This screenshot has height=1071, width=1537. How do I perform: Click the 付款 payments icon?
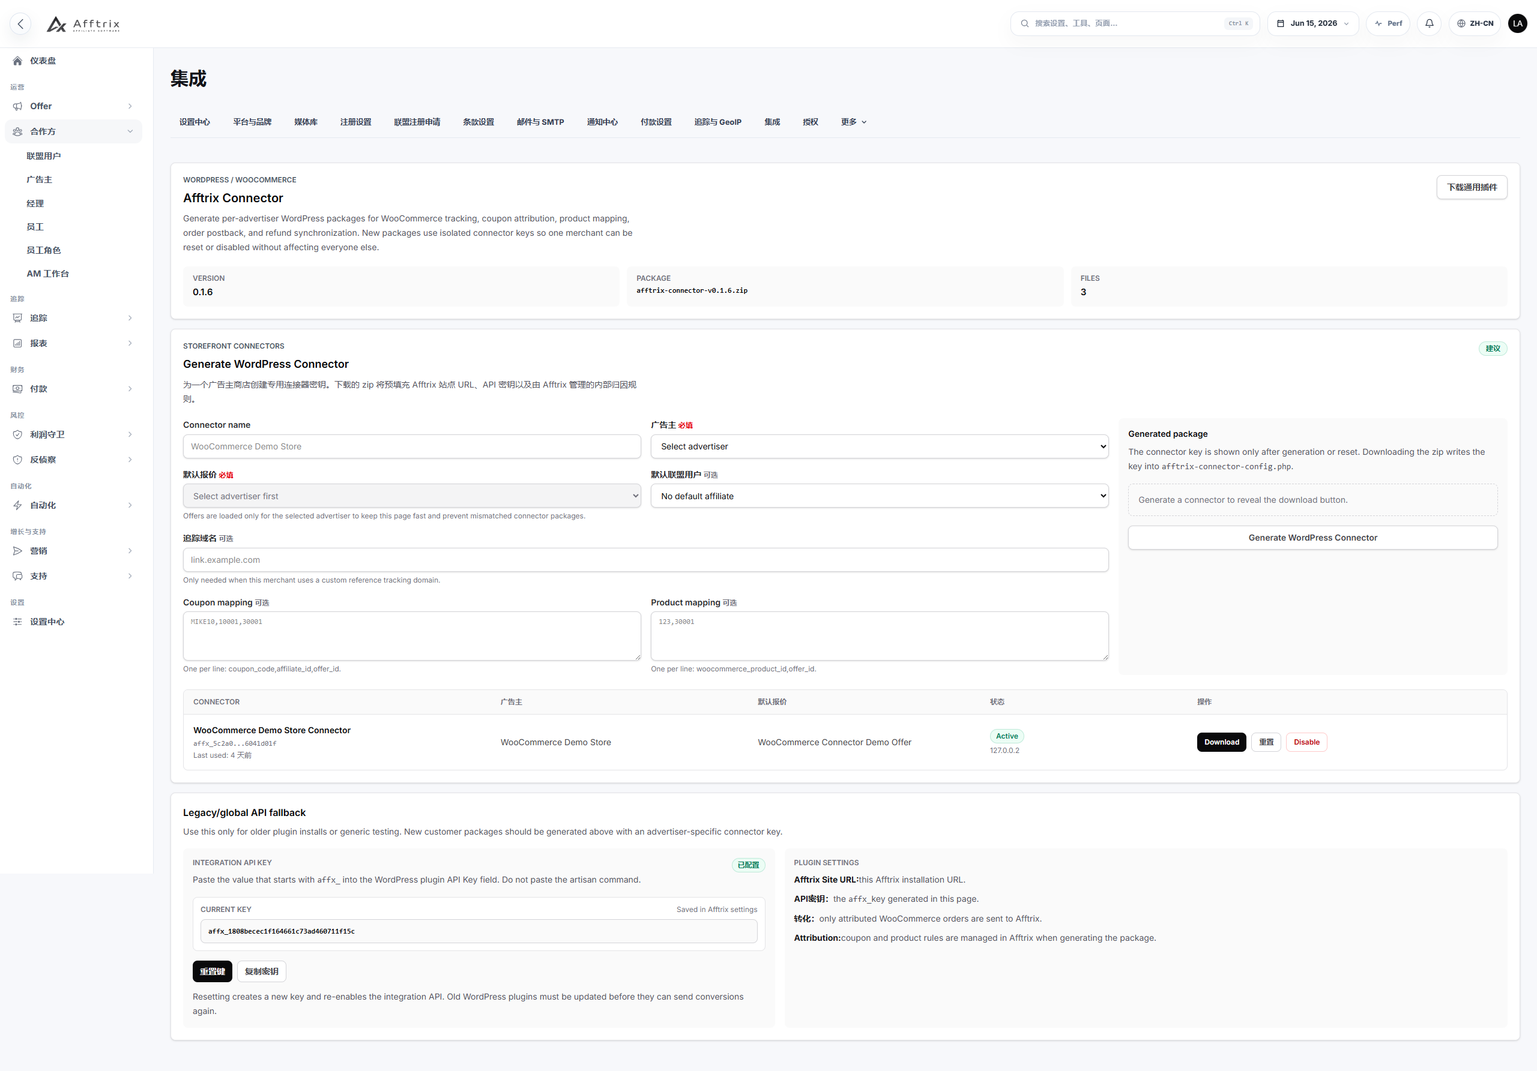pyautogui.click(x=17, y=389)
